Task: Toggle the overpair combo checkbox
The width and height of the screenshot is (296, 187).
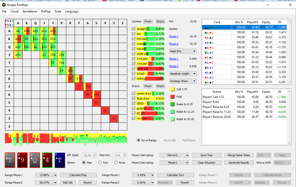Action: [x=134, y=44]
